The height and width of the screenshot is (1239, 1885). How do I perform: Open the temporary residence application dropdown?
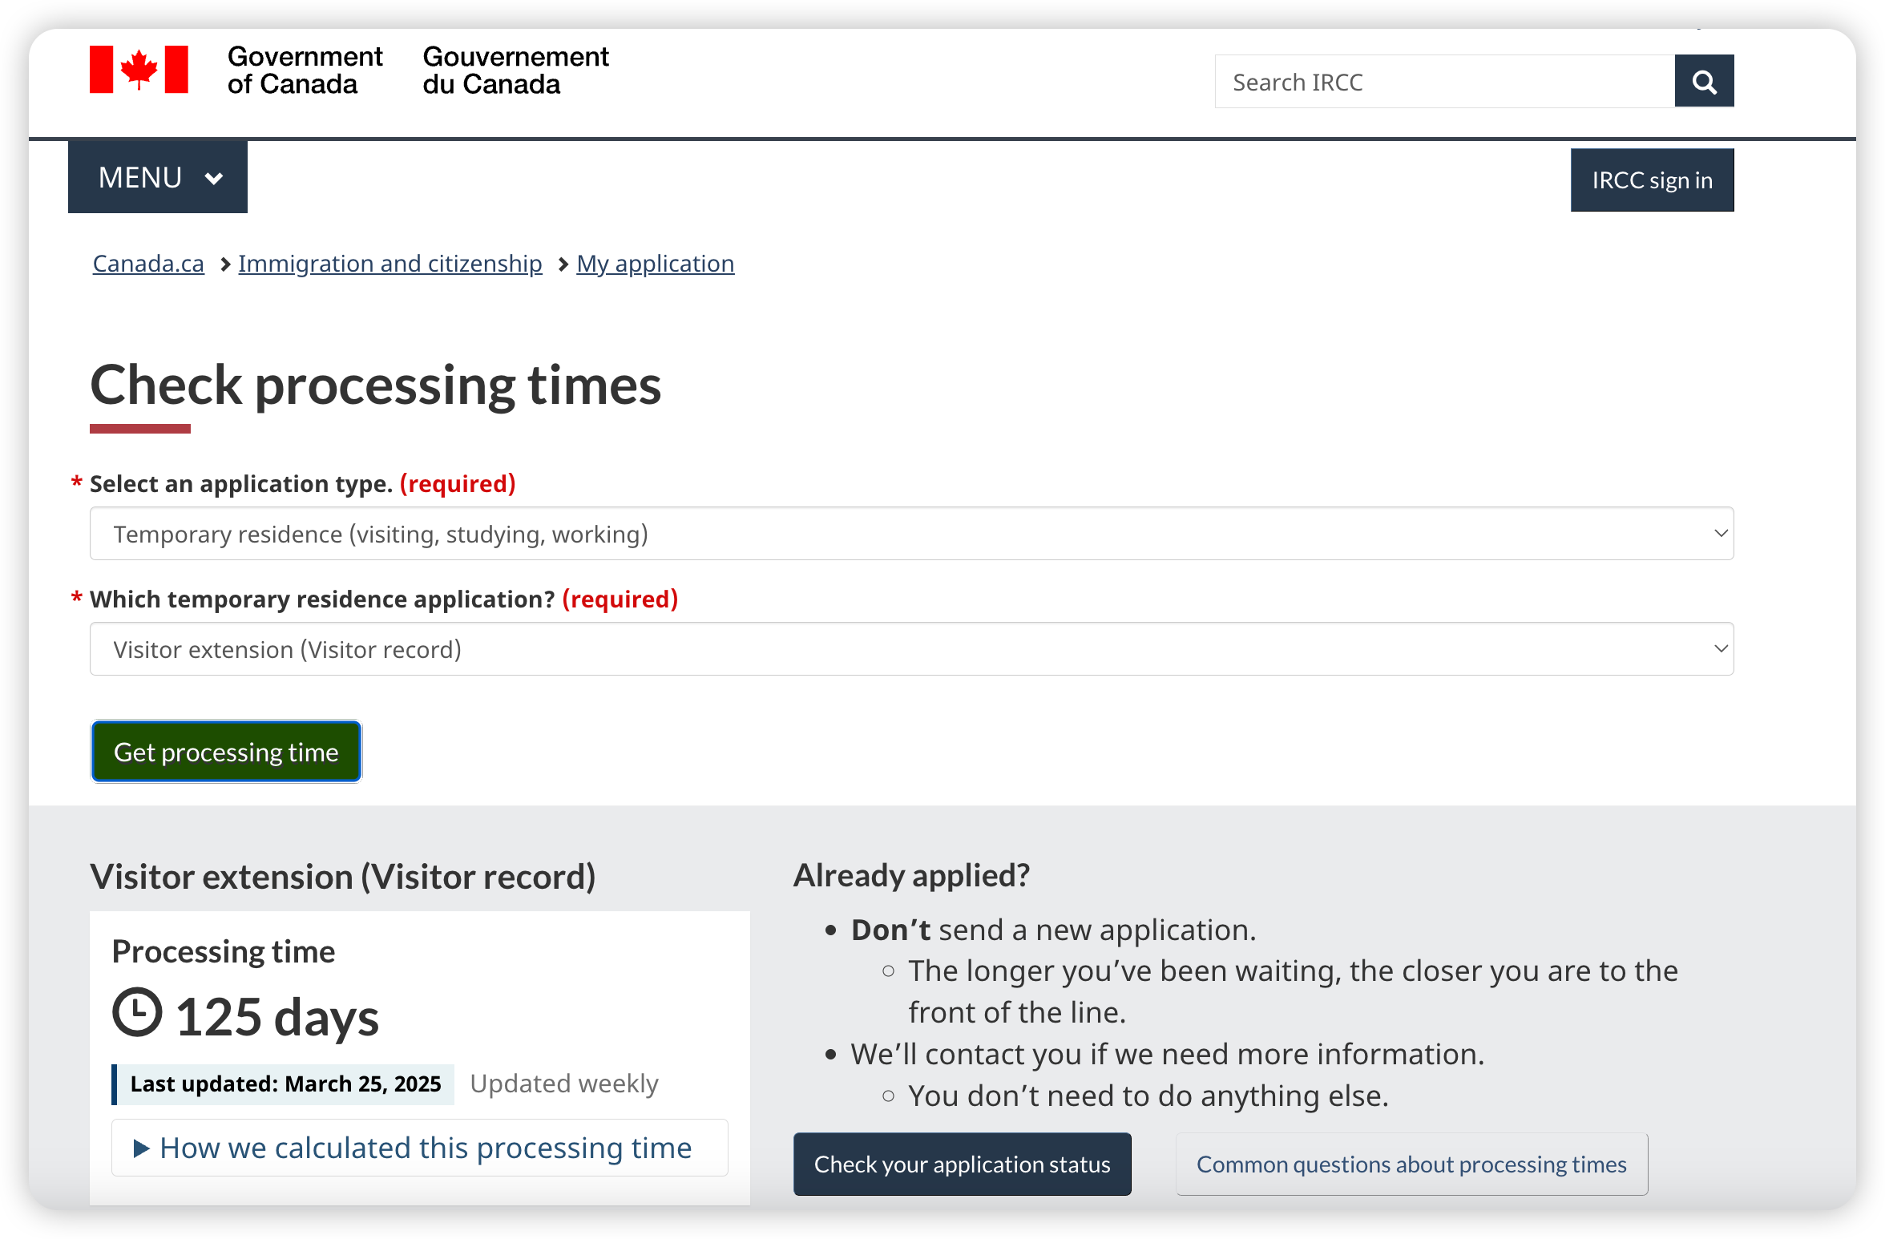(x=911, y=649)
